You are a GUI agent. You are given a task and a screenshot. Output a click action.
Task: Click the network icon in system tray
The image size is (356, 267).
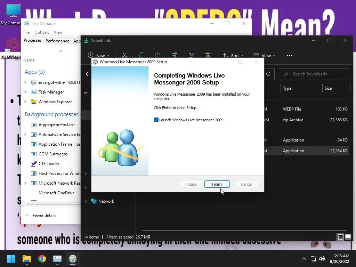(x=313, y=259)
